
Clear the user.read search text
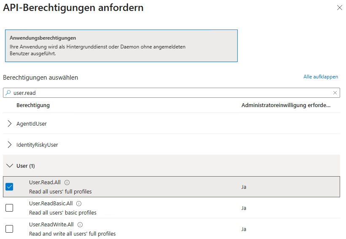point(335,93)
